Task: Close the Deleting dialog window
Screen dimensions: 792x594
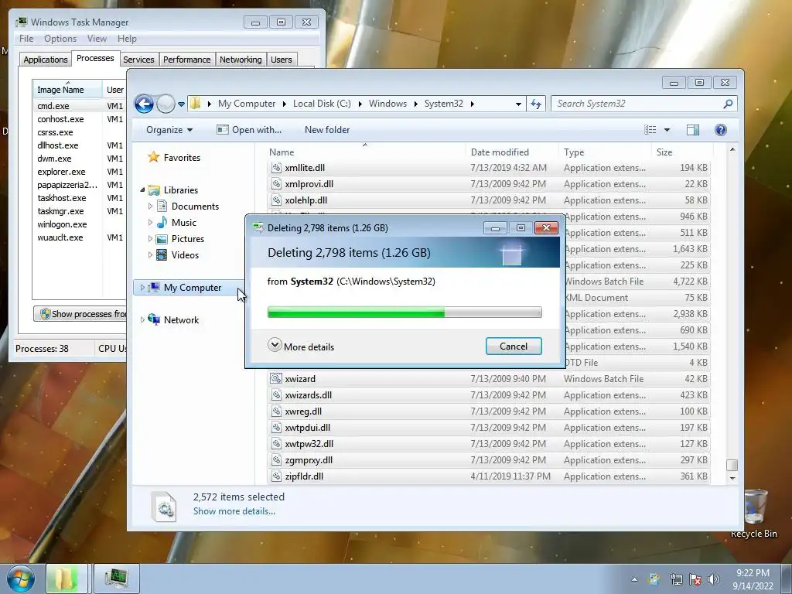Action: pyautogui.click(x=546, y=228)
